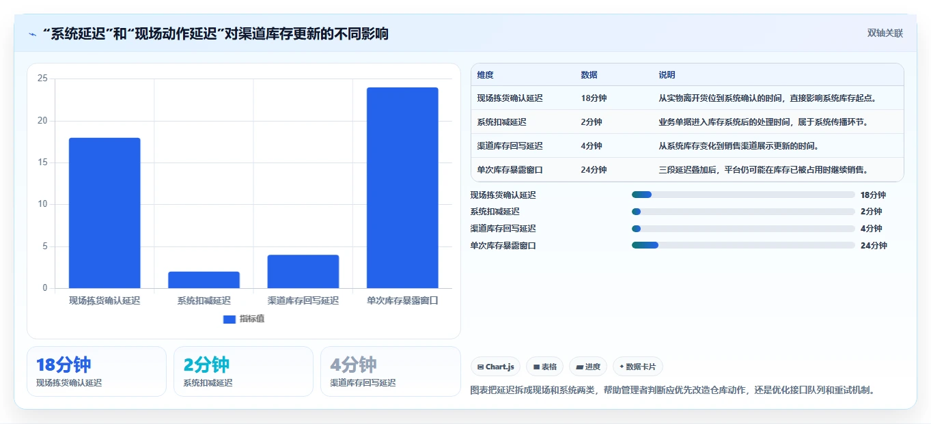Click 单次库存暴露窗口 x-axis label under chart

[x=402, y=300]
